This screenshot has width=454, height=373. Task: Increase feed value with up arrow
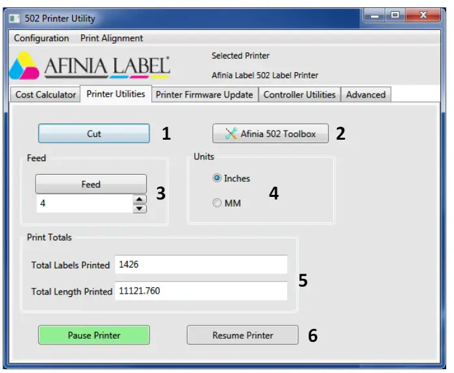click(x=140, y=199)
